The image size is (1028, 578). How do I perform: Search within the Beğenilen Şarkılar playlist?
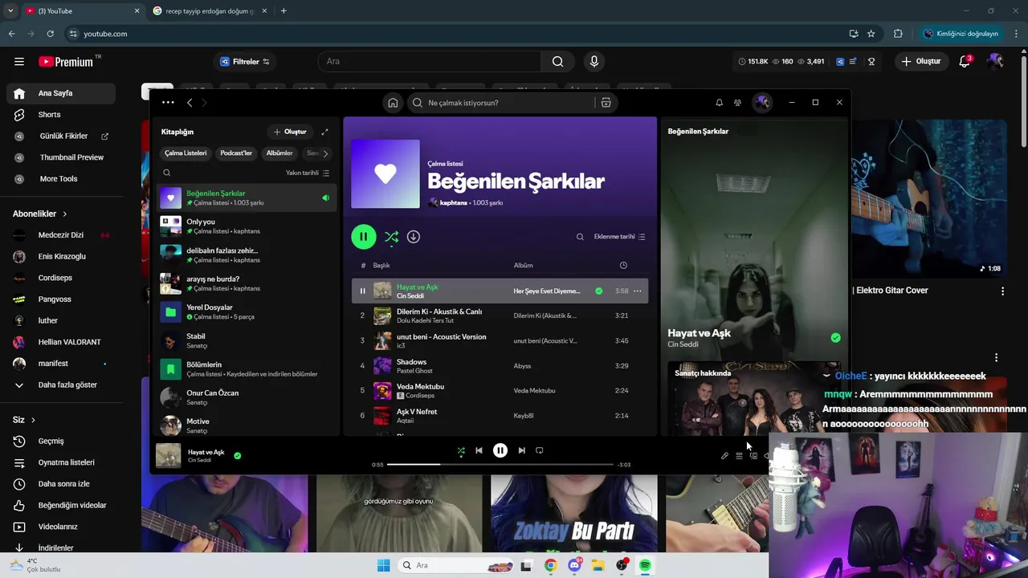tap(580, 237)
